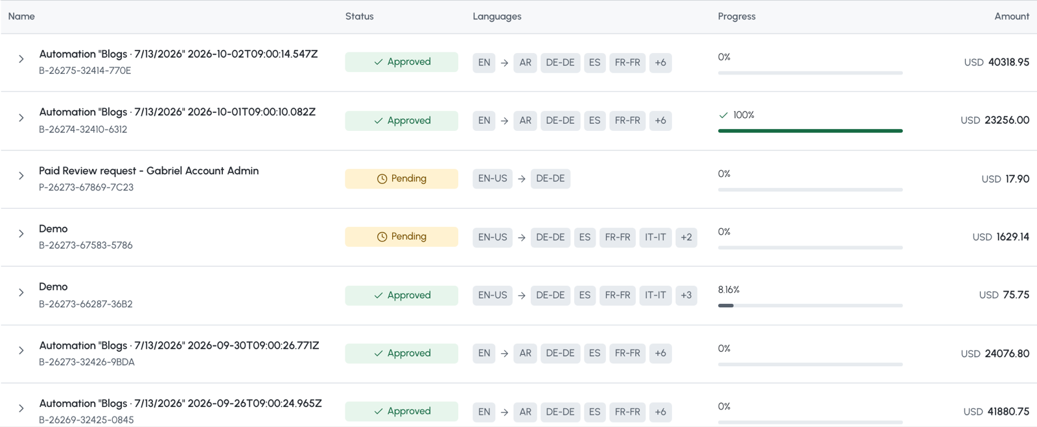
Task: Click Approved status for B-26275-32414-770E
Action: tap(401, 62)
